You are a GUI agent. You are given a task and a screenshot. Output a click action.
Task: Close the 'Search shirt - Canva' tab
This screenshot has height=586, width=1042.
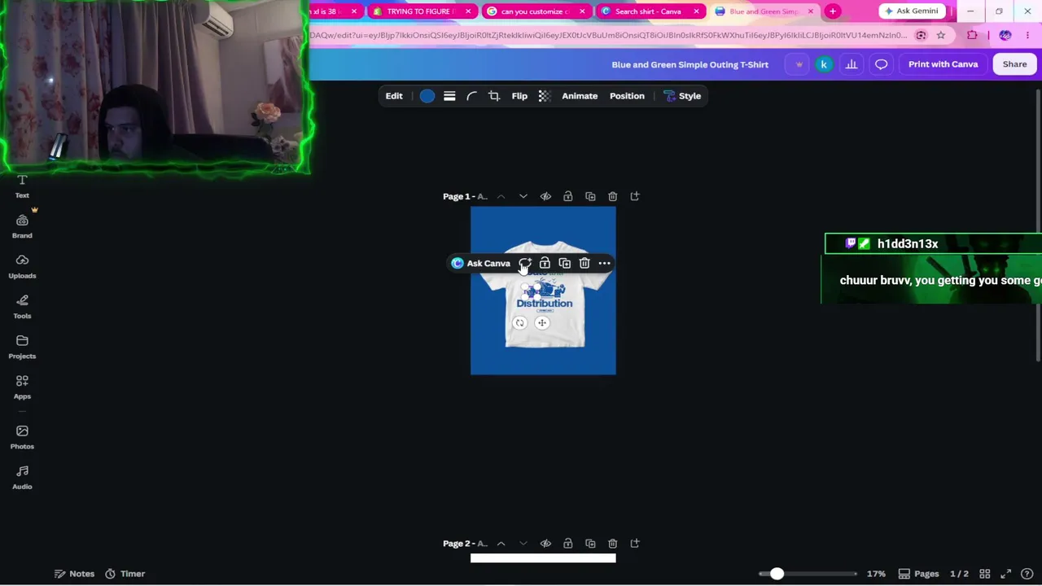697,11
